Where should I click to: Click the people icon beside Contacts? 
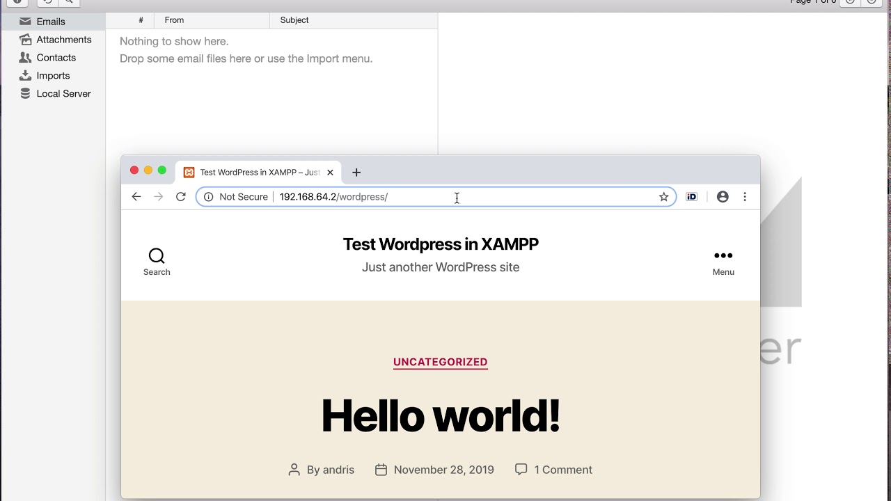click(x=25, y=58)
